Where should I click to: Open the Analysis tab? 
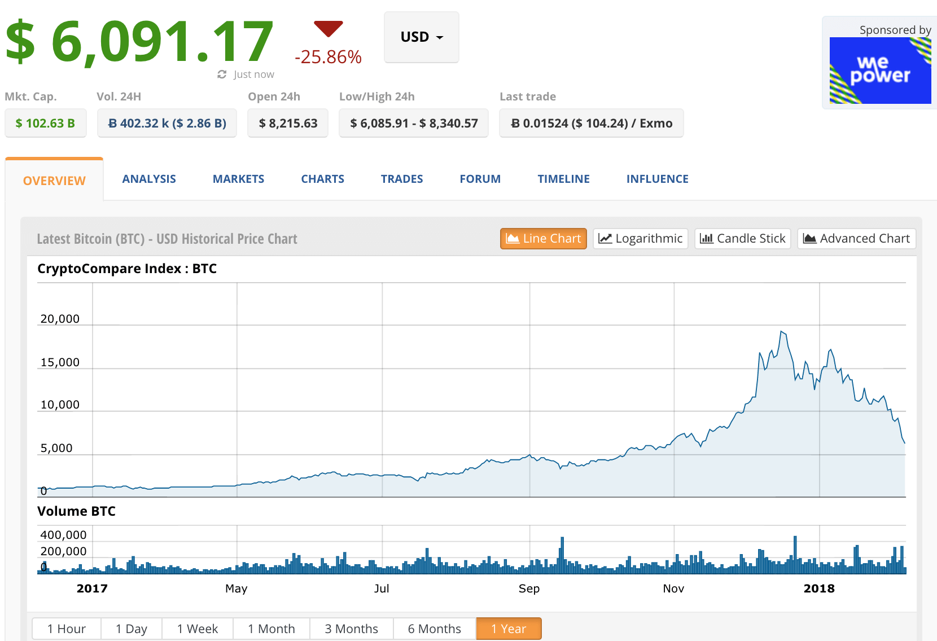coord(149,179)
